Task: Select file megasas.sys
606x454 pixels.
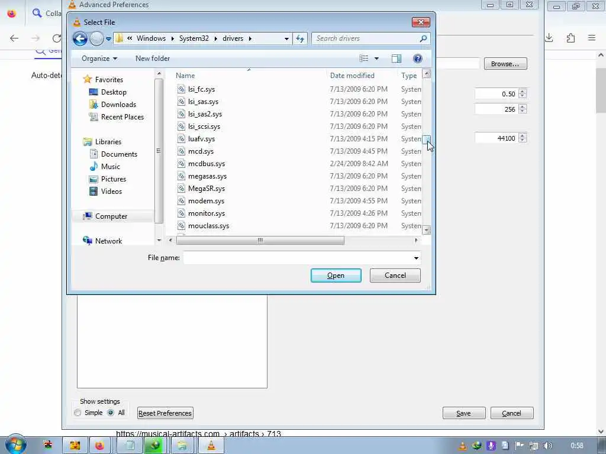Action: [207, 176]
